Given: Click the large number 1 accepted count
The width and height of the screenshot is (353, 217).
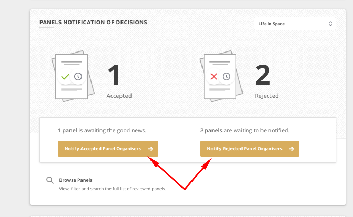Looking at the screenshot, I should tap(114, 75).
